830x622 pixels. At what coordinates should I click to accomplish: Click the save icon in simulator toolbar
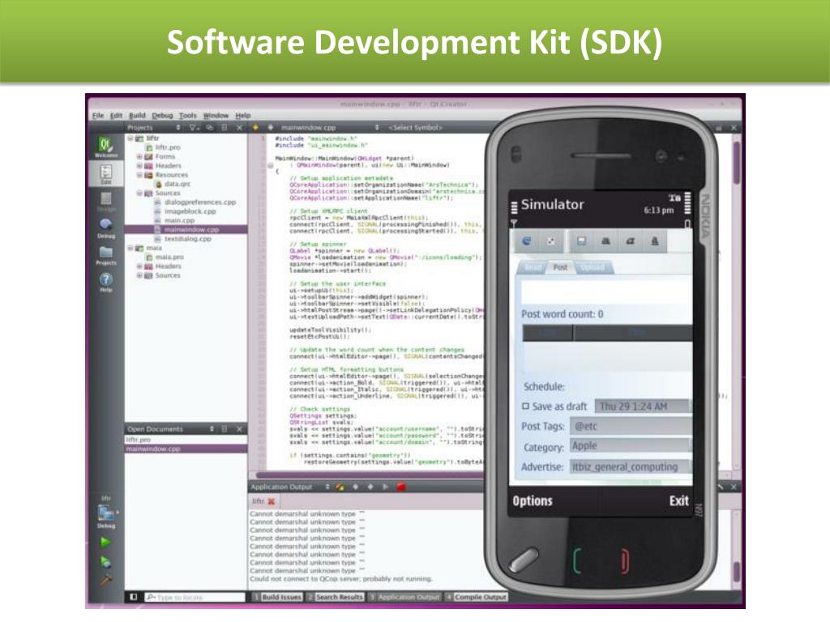tap(581, 241)
